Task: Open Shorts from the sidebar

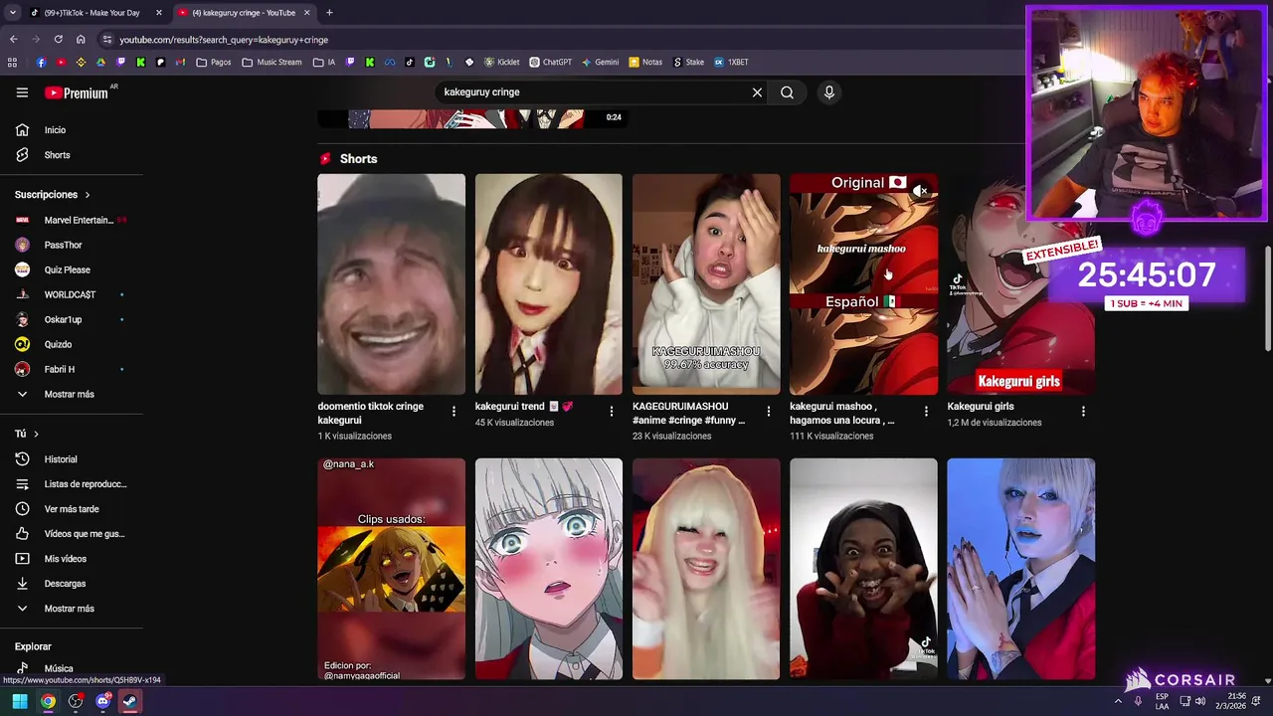Action: (x=57, y=155)
